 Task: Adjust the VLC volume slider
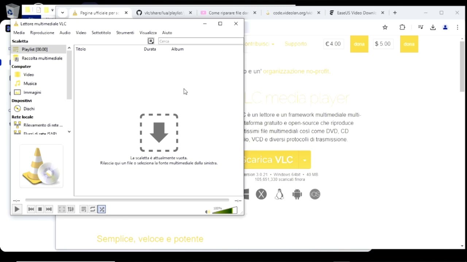click(224, 210)
